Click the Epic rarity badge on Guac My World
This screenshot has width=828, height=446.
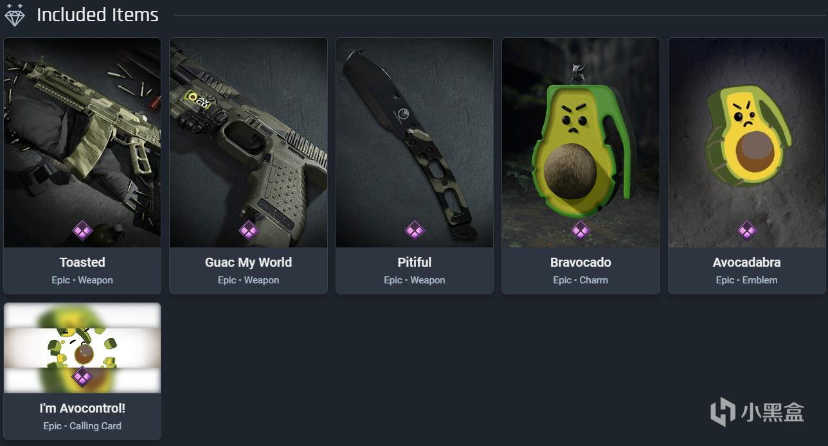[x=248, y=230]
